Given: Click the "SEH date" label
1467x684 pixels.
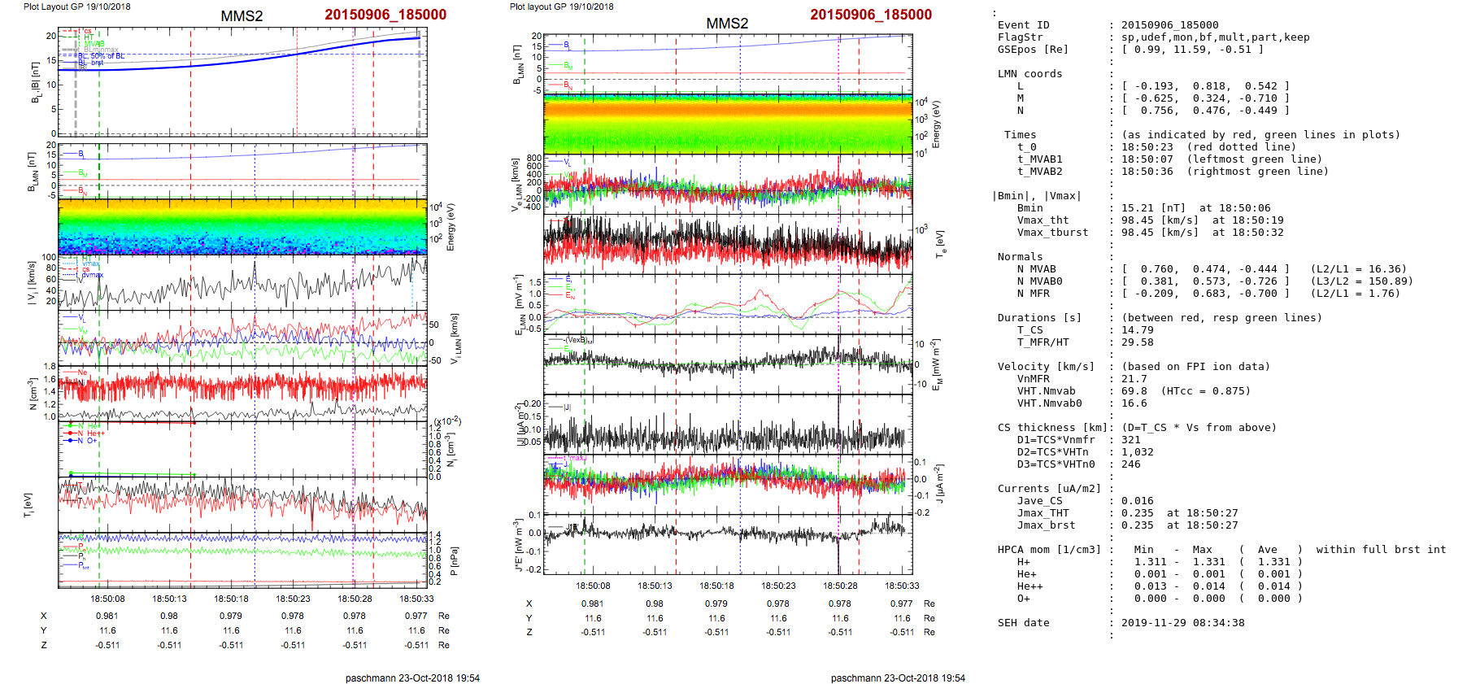Looking at the screenshot, I should click(x=1023, y=623).
